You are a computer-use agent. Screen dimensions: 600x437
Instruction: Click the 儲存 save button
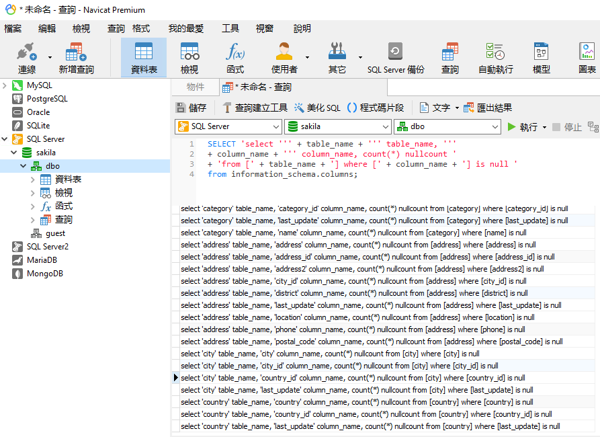pyautogui.click(x=191, y=108)
